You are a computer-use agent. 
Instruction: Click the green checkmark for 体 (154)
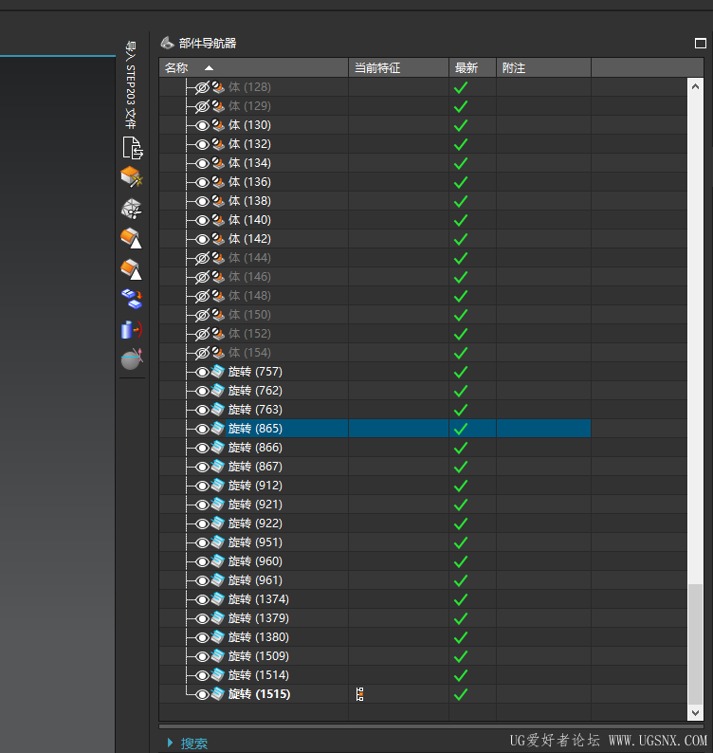click(461, 353)
